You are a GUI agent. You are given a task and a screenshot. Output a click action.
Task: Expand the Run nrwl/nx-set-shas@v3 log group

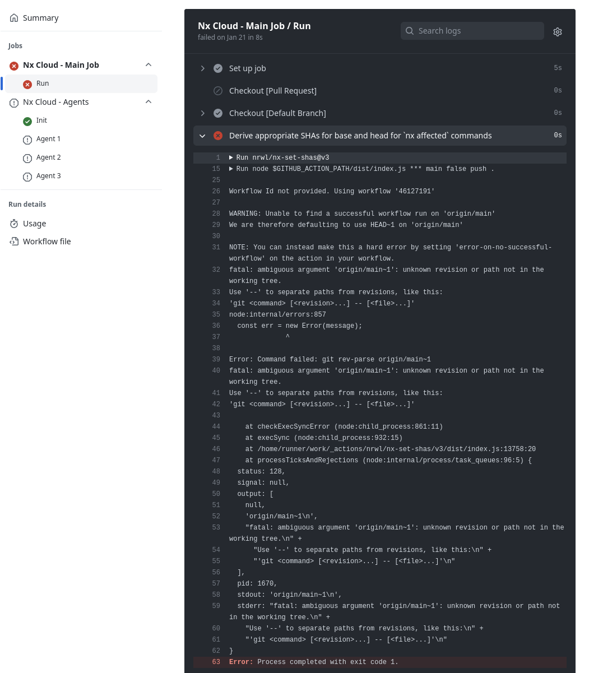(x=231, y=157)
